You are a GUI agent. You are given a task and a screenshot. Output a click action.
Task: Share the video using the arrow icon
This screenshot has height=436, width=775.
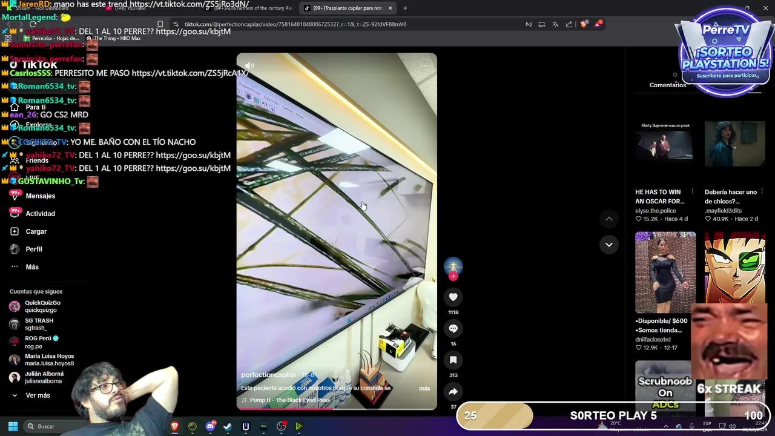453,392
